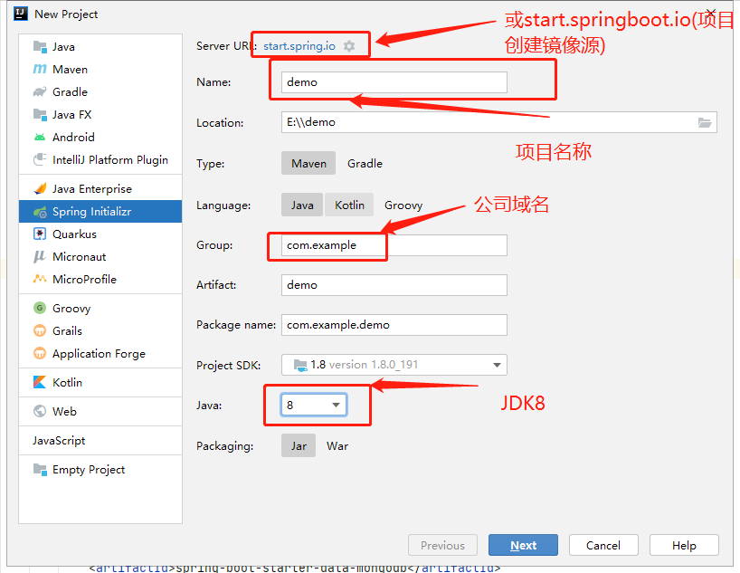Click the Empty Project folder icon
This screenshot has height=573, width=740.
click(x=40, y=470)
